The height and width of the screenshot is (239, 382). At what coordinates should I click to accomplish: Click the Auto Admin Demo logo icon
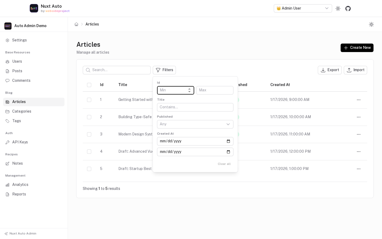8,26
